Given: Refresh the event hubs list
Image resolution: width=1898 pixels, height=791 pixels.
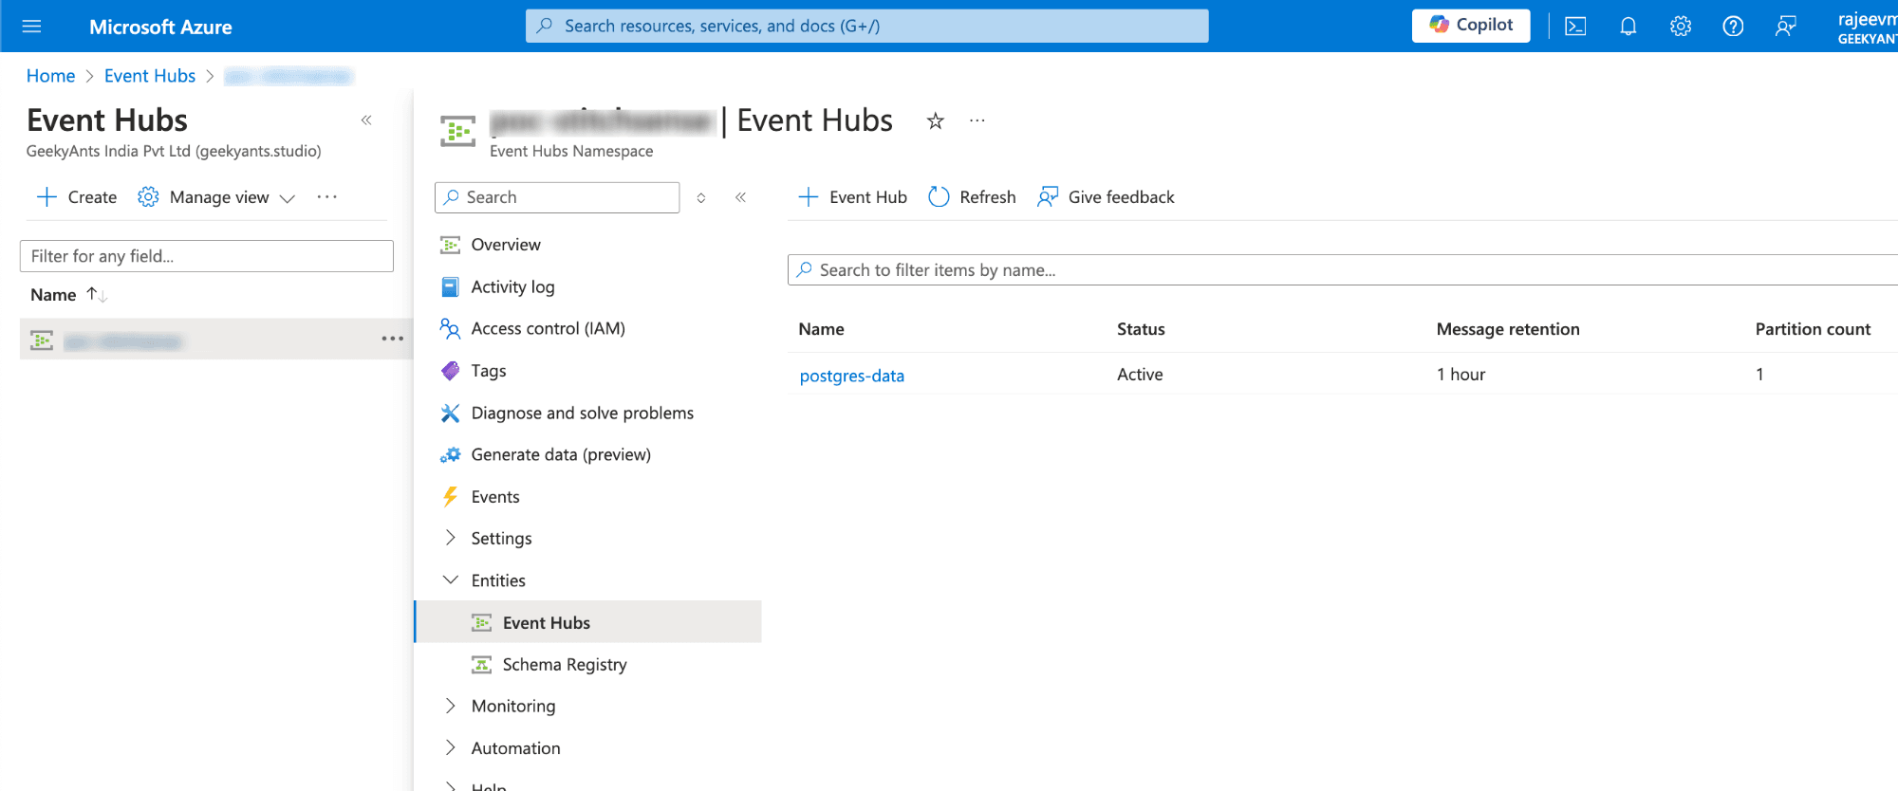Looking at the screenshot, I should click(972, 197).
